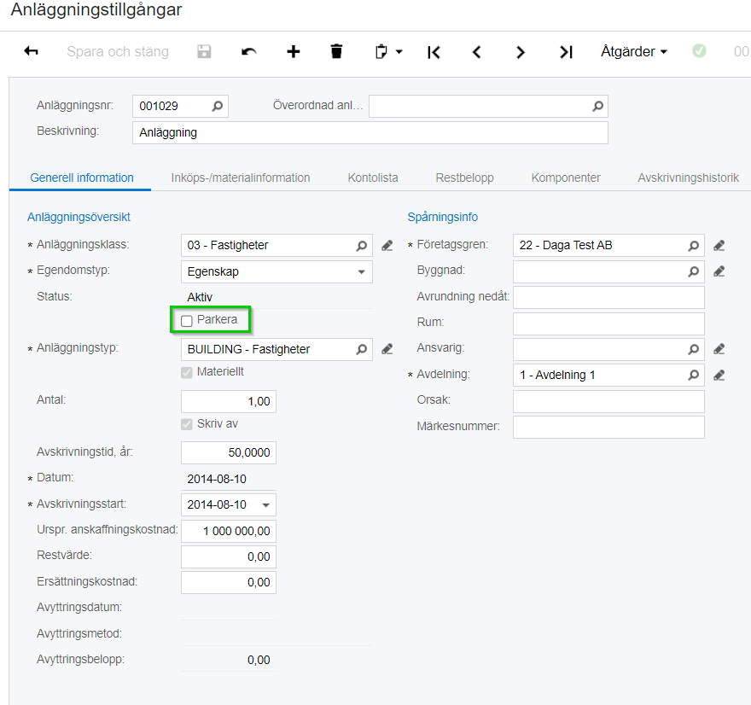
Task: Focus the Avskrivningstid, år field
Action: click(229, 452)
